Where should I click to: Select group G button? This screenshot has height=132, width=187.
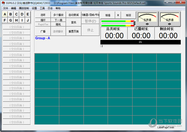(11, 20)
